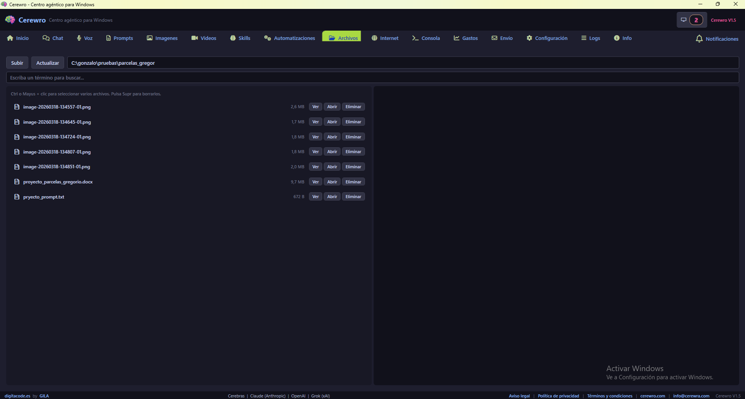Click the file icon for proyecto_parcelas_gregorio.docx
This screenshot has width=745, height=399.
[x=17, y=182]
